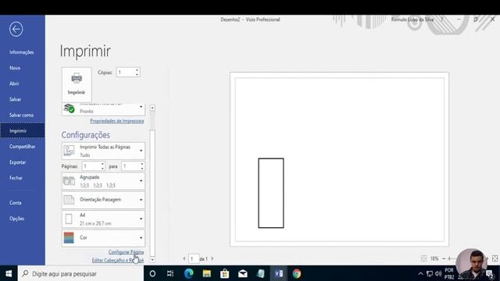Viewport: 500px width, 281px height.
Task: Choose Fechar in the sidebar
Action: click(16, 178)
